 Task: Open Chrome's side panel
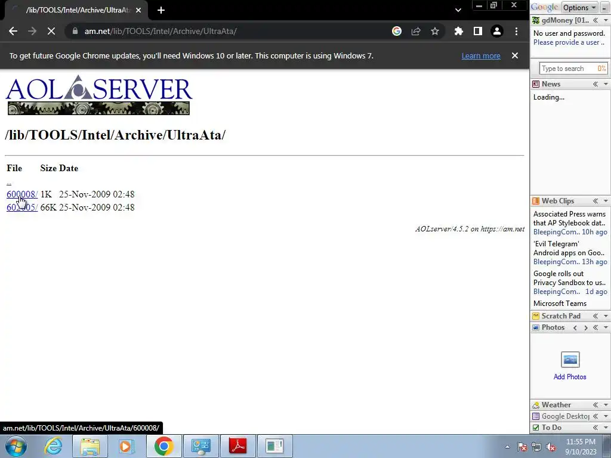pyautogui.click(x=478, y=31)
